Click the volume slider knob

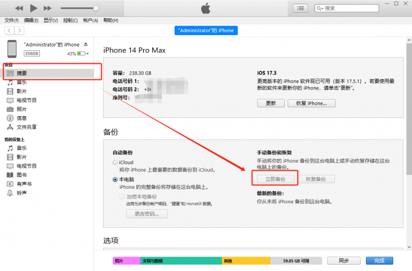tap(96, 8)
